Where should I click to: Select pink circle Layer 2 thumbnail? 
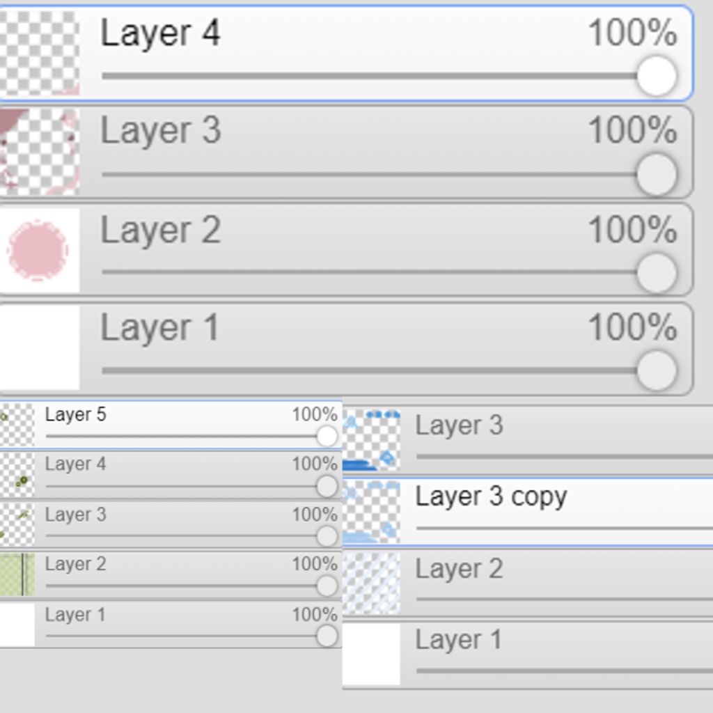(x=39, y=250)
